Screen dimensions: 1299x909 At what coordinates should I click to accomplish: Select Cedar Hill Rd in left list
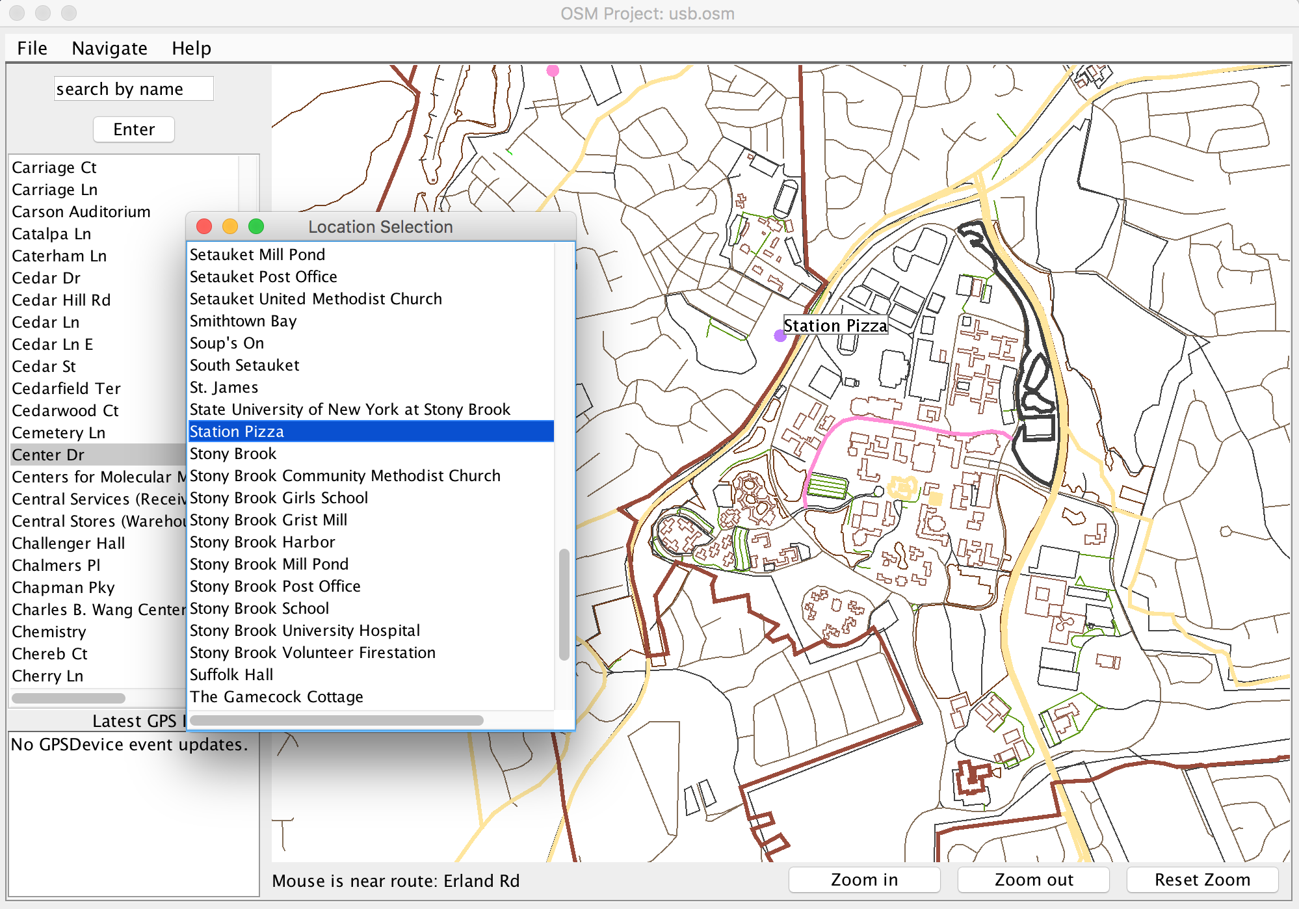61,300
